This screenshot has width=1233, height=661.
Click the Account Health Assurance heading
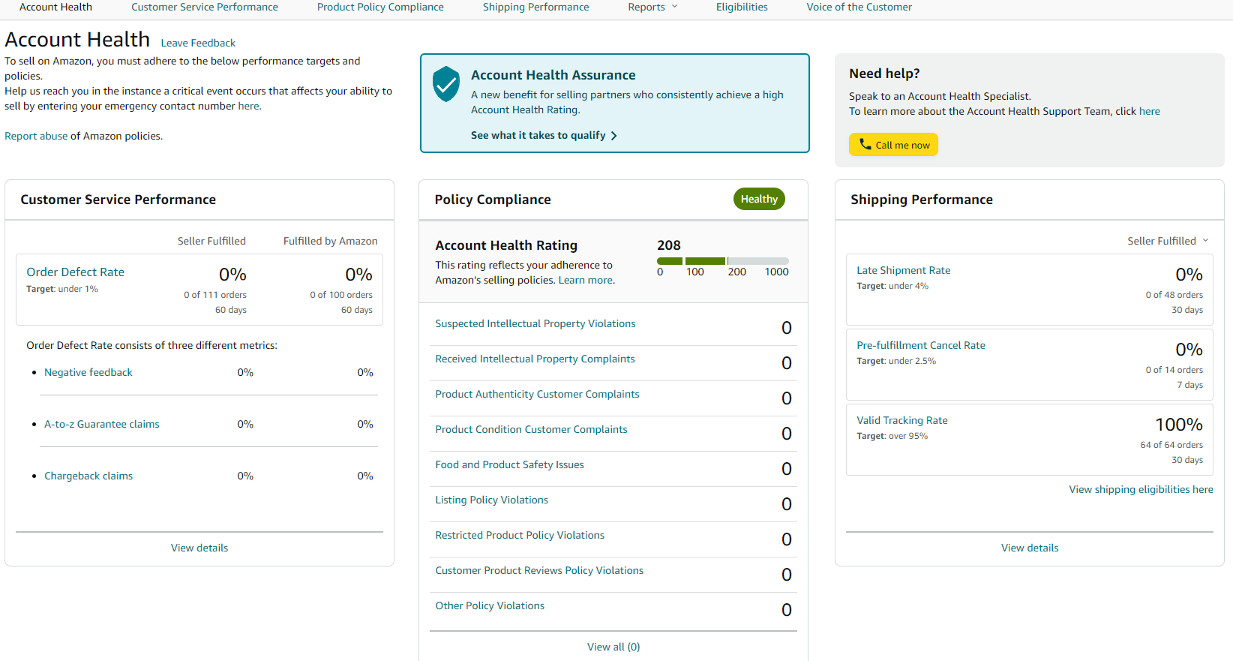553,75
